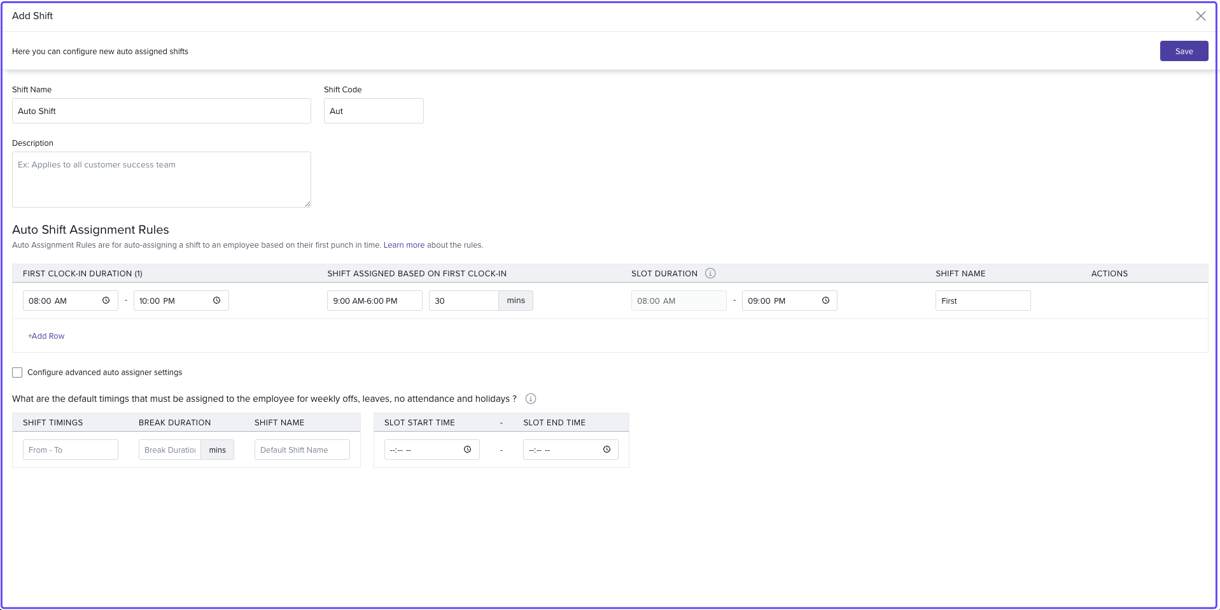Click break duration field showing 30
This screenshot has height=610, width=1220.
pos(463,301)
